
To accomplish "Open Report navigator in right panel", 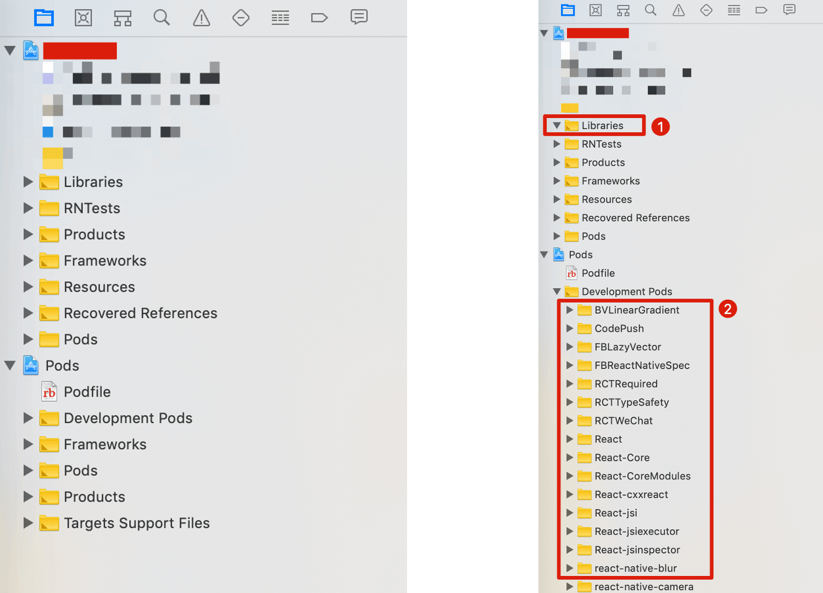I will pos(789,9).
